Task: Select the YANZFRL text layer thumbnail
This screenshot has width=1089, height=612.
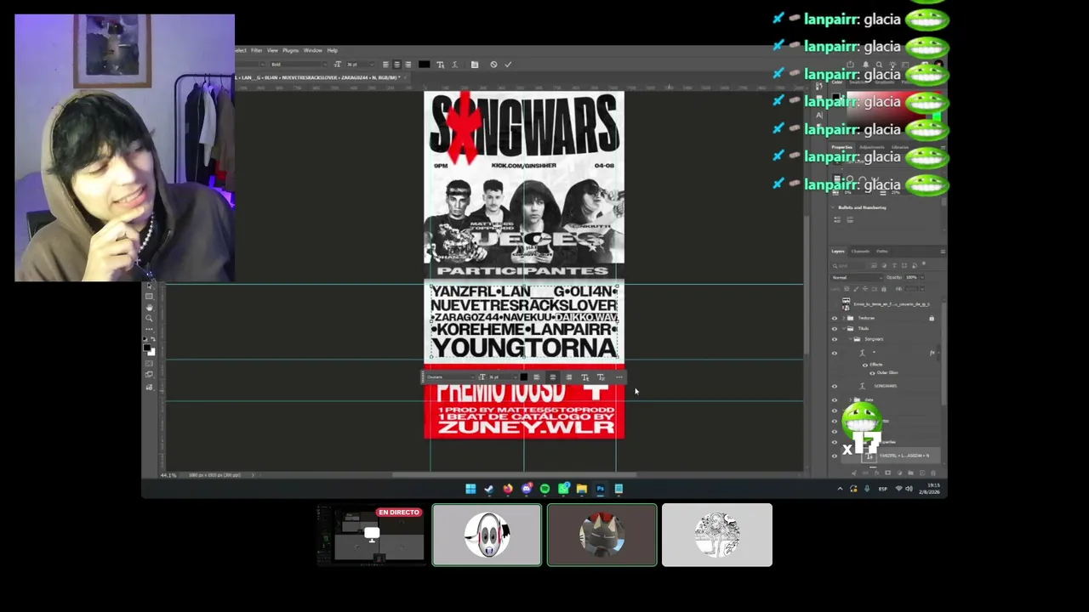Action: click(869, 456)
